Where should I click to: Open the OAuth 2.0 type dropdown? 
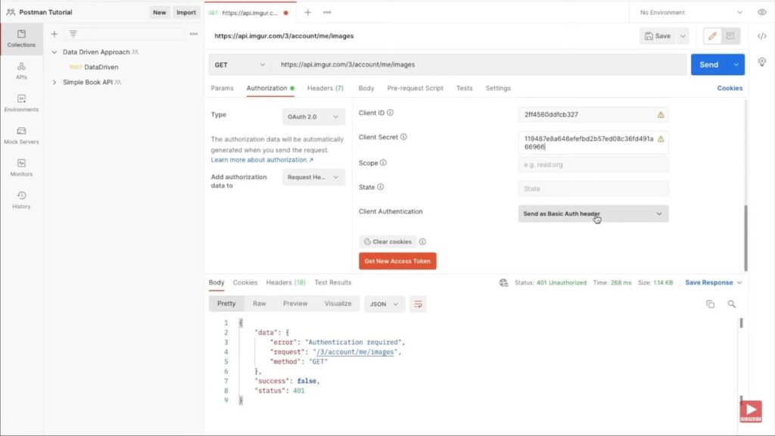click(x=313, y=117)
